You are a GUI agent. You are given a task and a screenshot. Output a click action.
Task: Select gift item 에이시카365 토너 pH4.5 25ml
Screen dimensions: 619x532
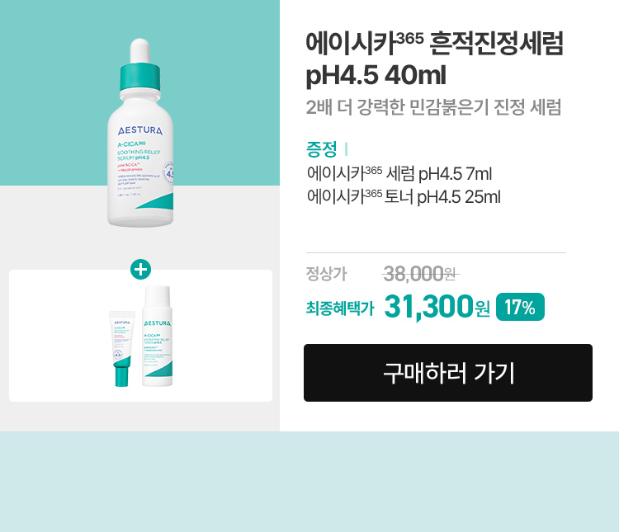[x=404, y=196]
